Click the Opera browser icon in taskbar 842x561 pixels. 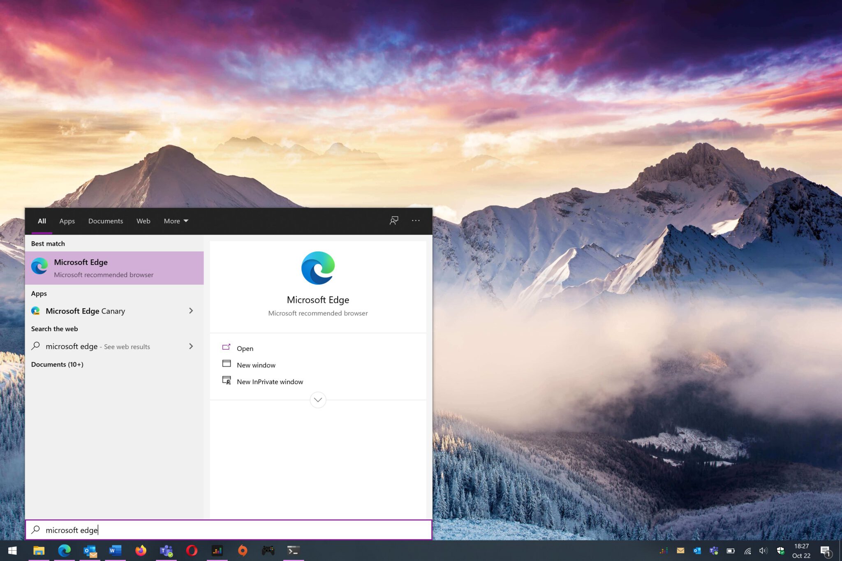tap(192, 550)
